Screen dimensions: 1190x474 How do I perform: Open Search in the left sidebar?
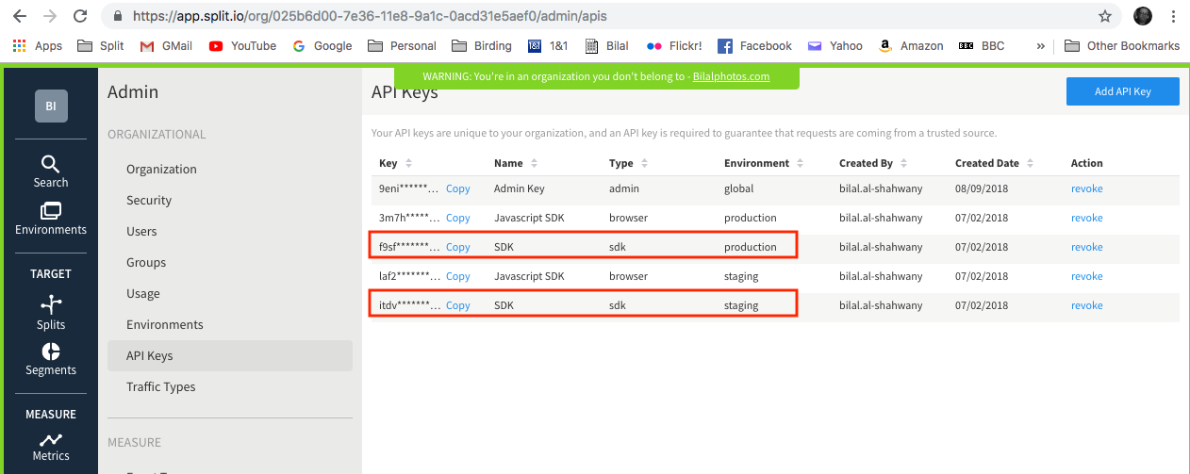(51, 172)
